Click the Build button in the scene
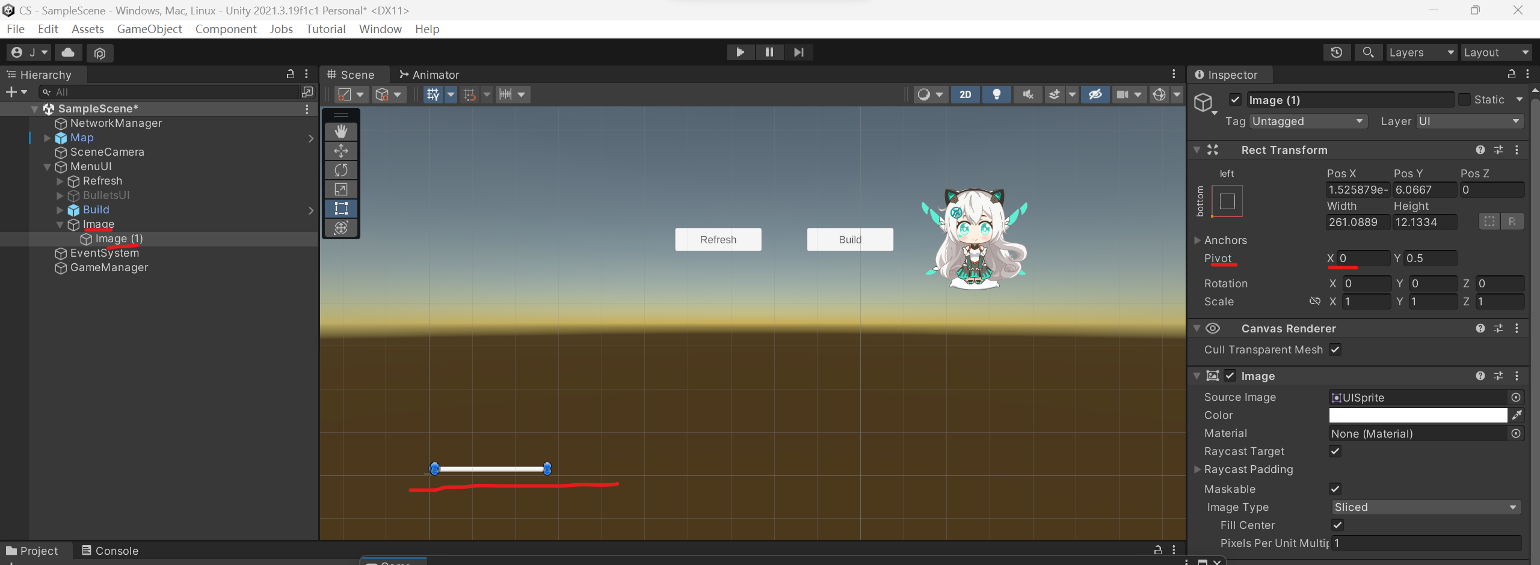Viewport: 1540px width, 565px height. tap(850, 239)
